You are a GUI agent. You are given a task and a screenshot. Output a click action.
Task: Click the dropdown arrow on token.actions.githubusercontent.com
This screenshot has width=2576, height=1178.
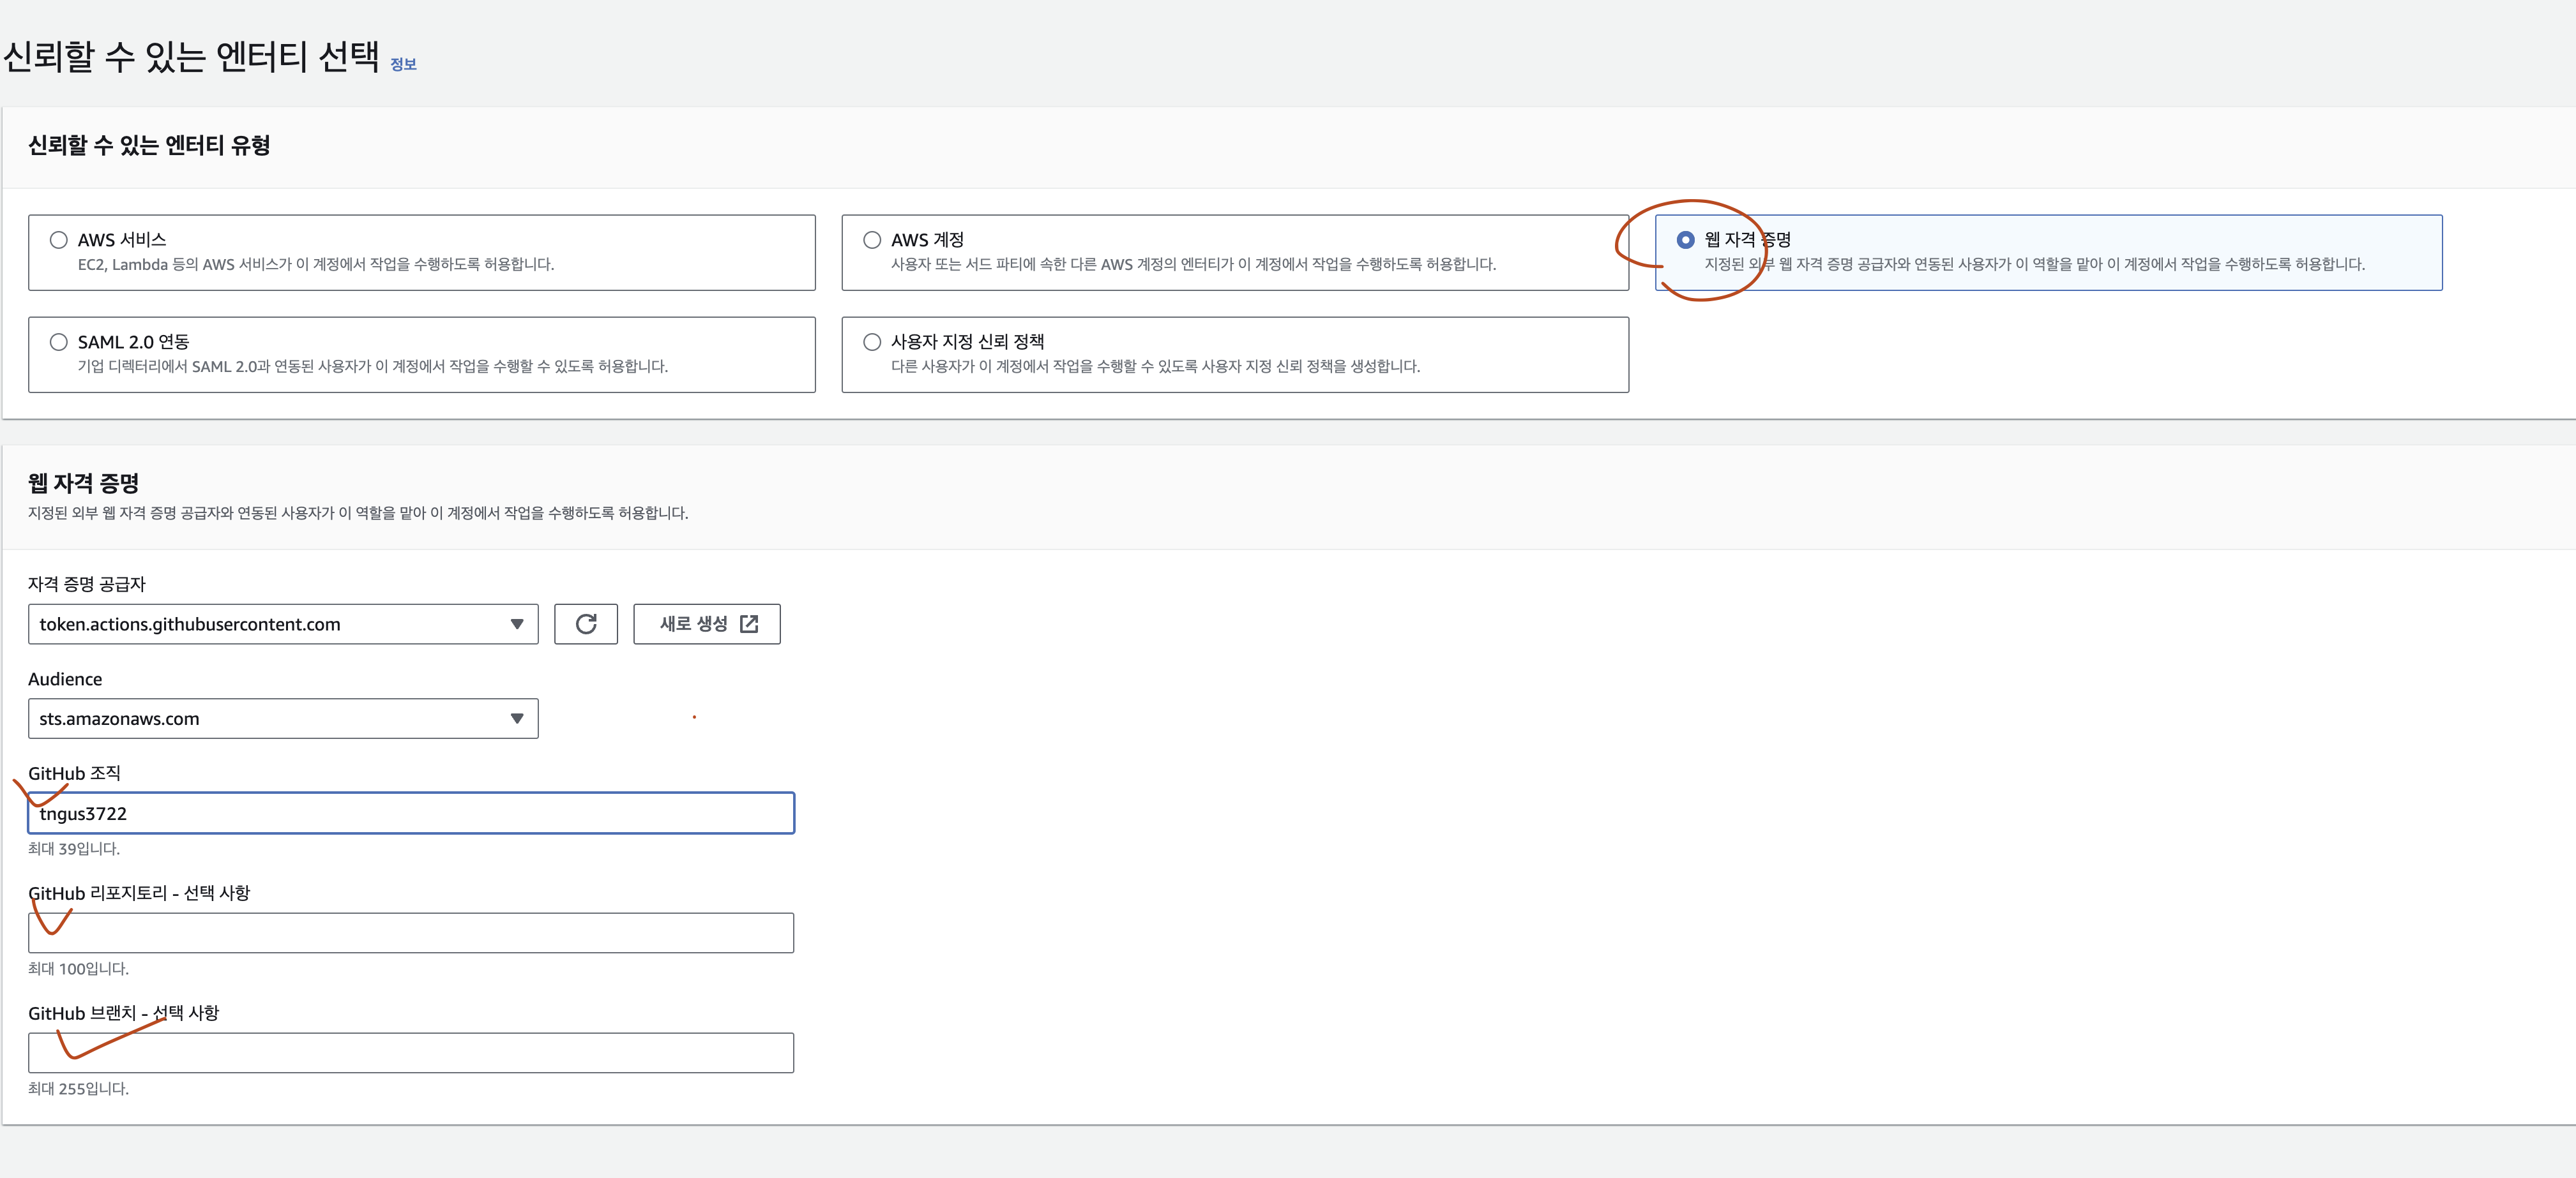pyautogui.click(x=517, y=623)
